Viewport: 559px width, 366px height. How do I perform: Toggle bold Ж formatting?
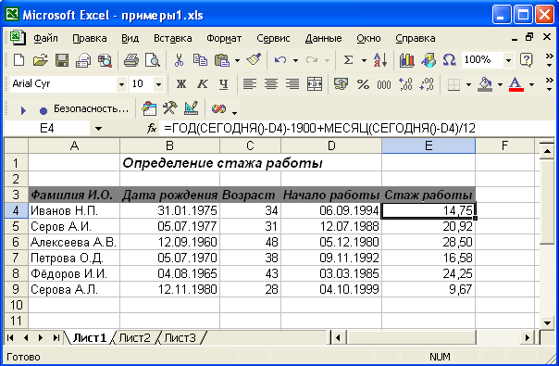coord(181,84)
